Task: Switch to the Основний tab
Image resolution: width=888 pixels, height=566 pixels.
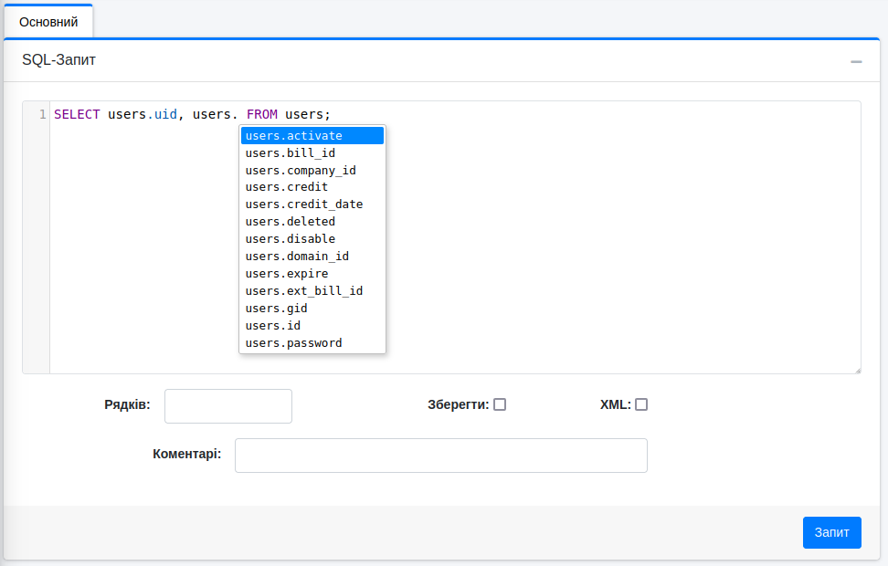Action: coord(48,21)
